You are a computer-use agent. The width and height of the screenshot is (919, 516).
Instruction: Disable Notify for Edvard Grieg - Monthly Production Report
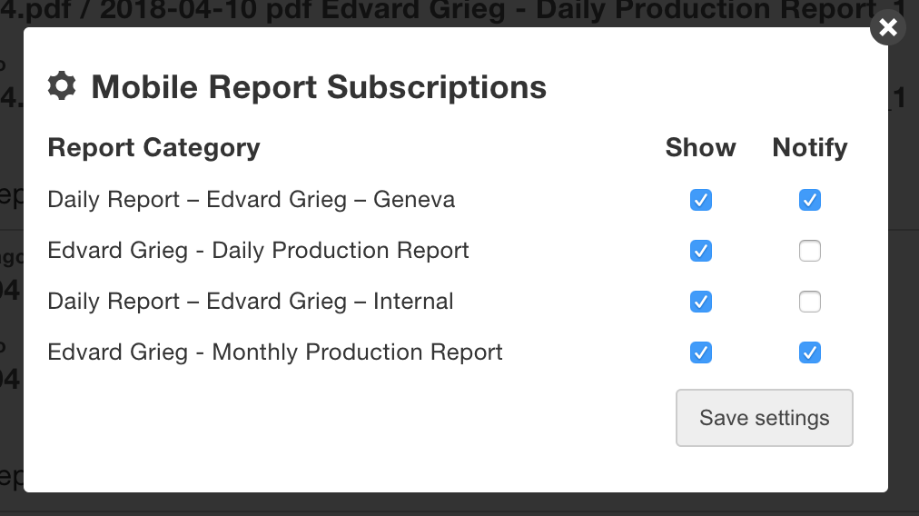pyautogui.click(x=809, y=352)
